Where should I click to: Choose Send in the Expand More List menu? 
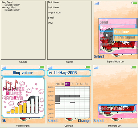(x=104, y=22)
